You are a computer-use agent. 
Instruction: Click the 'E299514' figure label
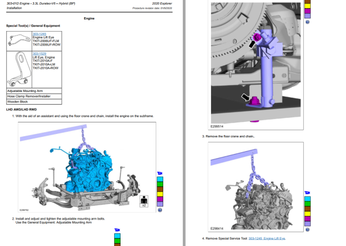(x=217, y=126)
